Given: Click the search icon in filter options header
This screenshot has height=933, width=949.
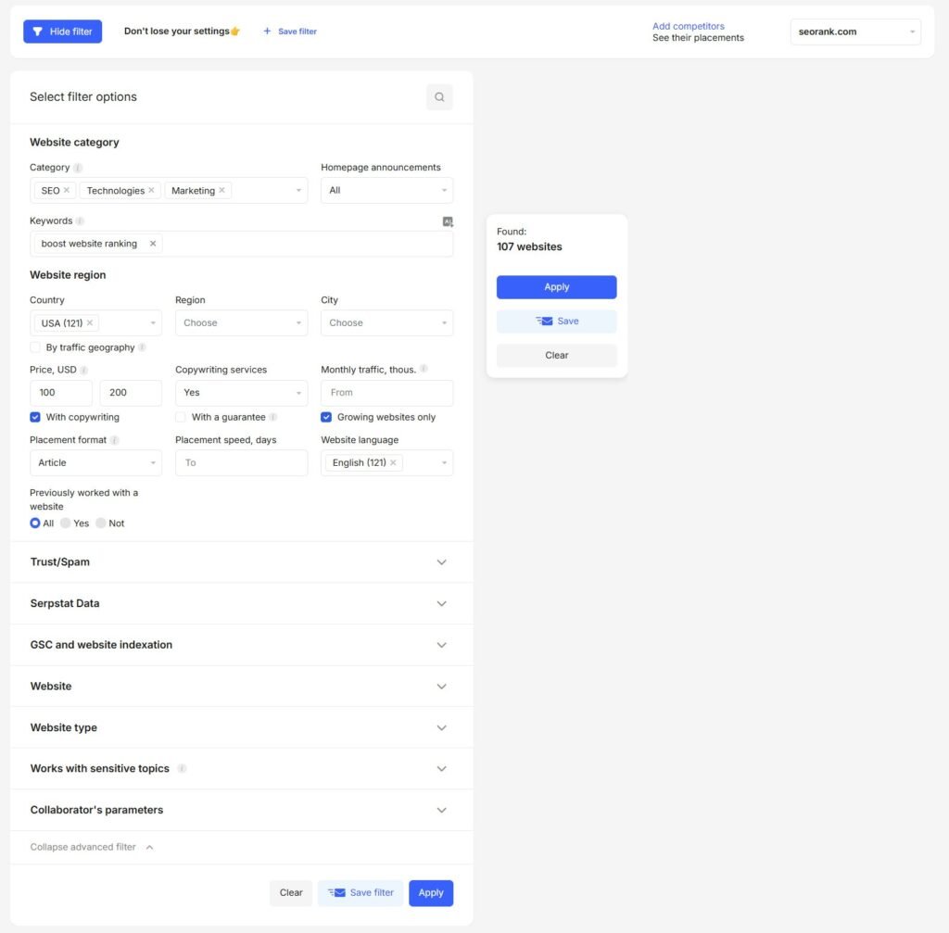Looking at the screenshot, I should coord(439,96).
